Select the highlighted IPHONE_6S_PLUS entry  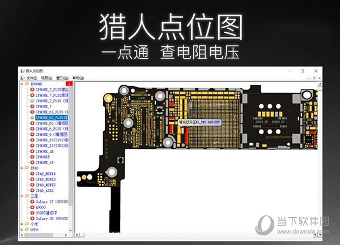(x=52, y=118)
